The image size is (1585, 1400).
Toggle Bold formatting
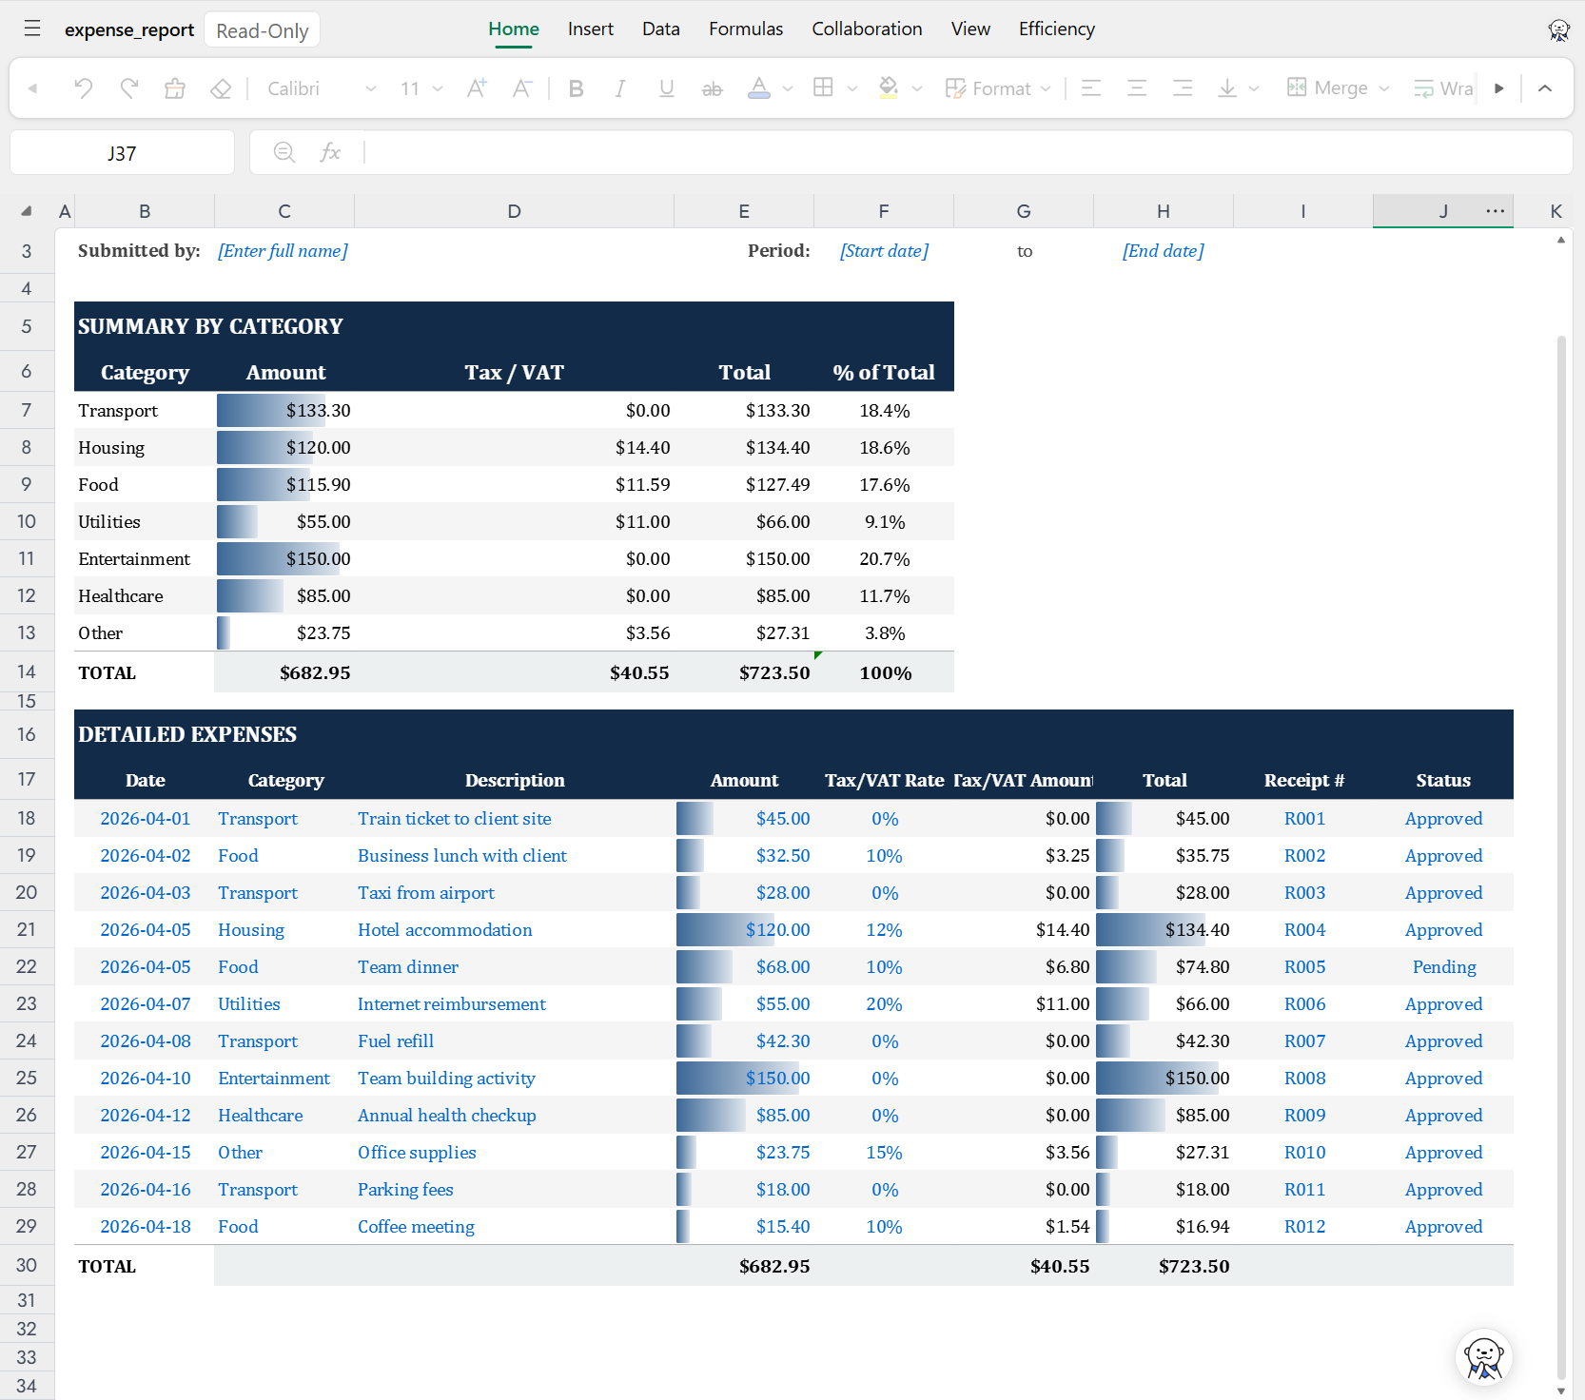(576, 88)
